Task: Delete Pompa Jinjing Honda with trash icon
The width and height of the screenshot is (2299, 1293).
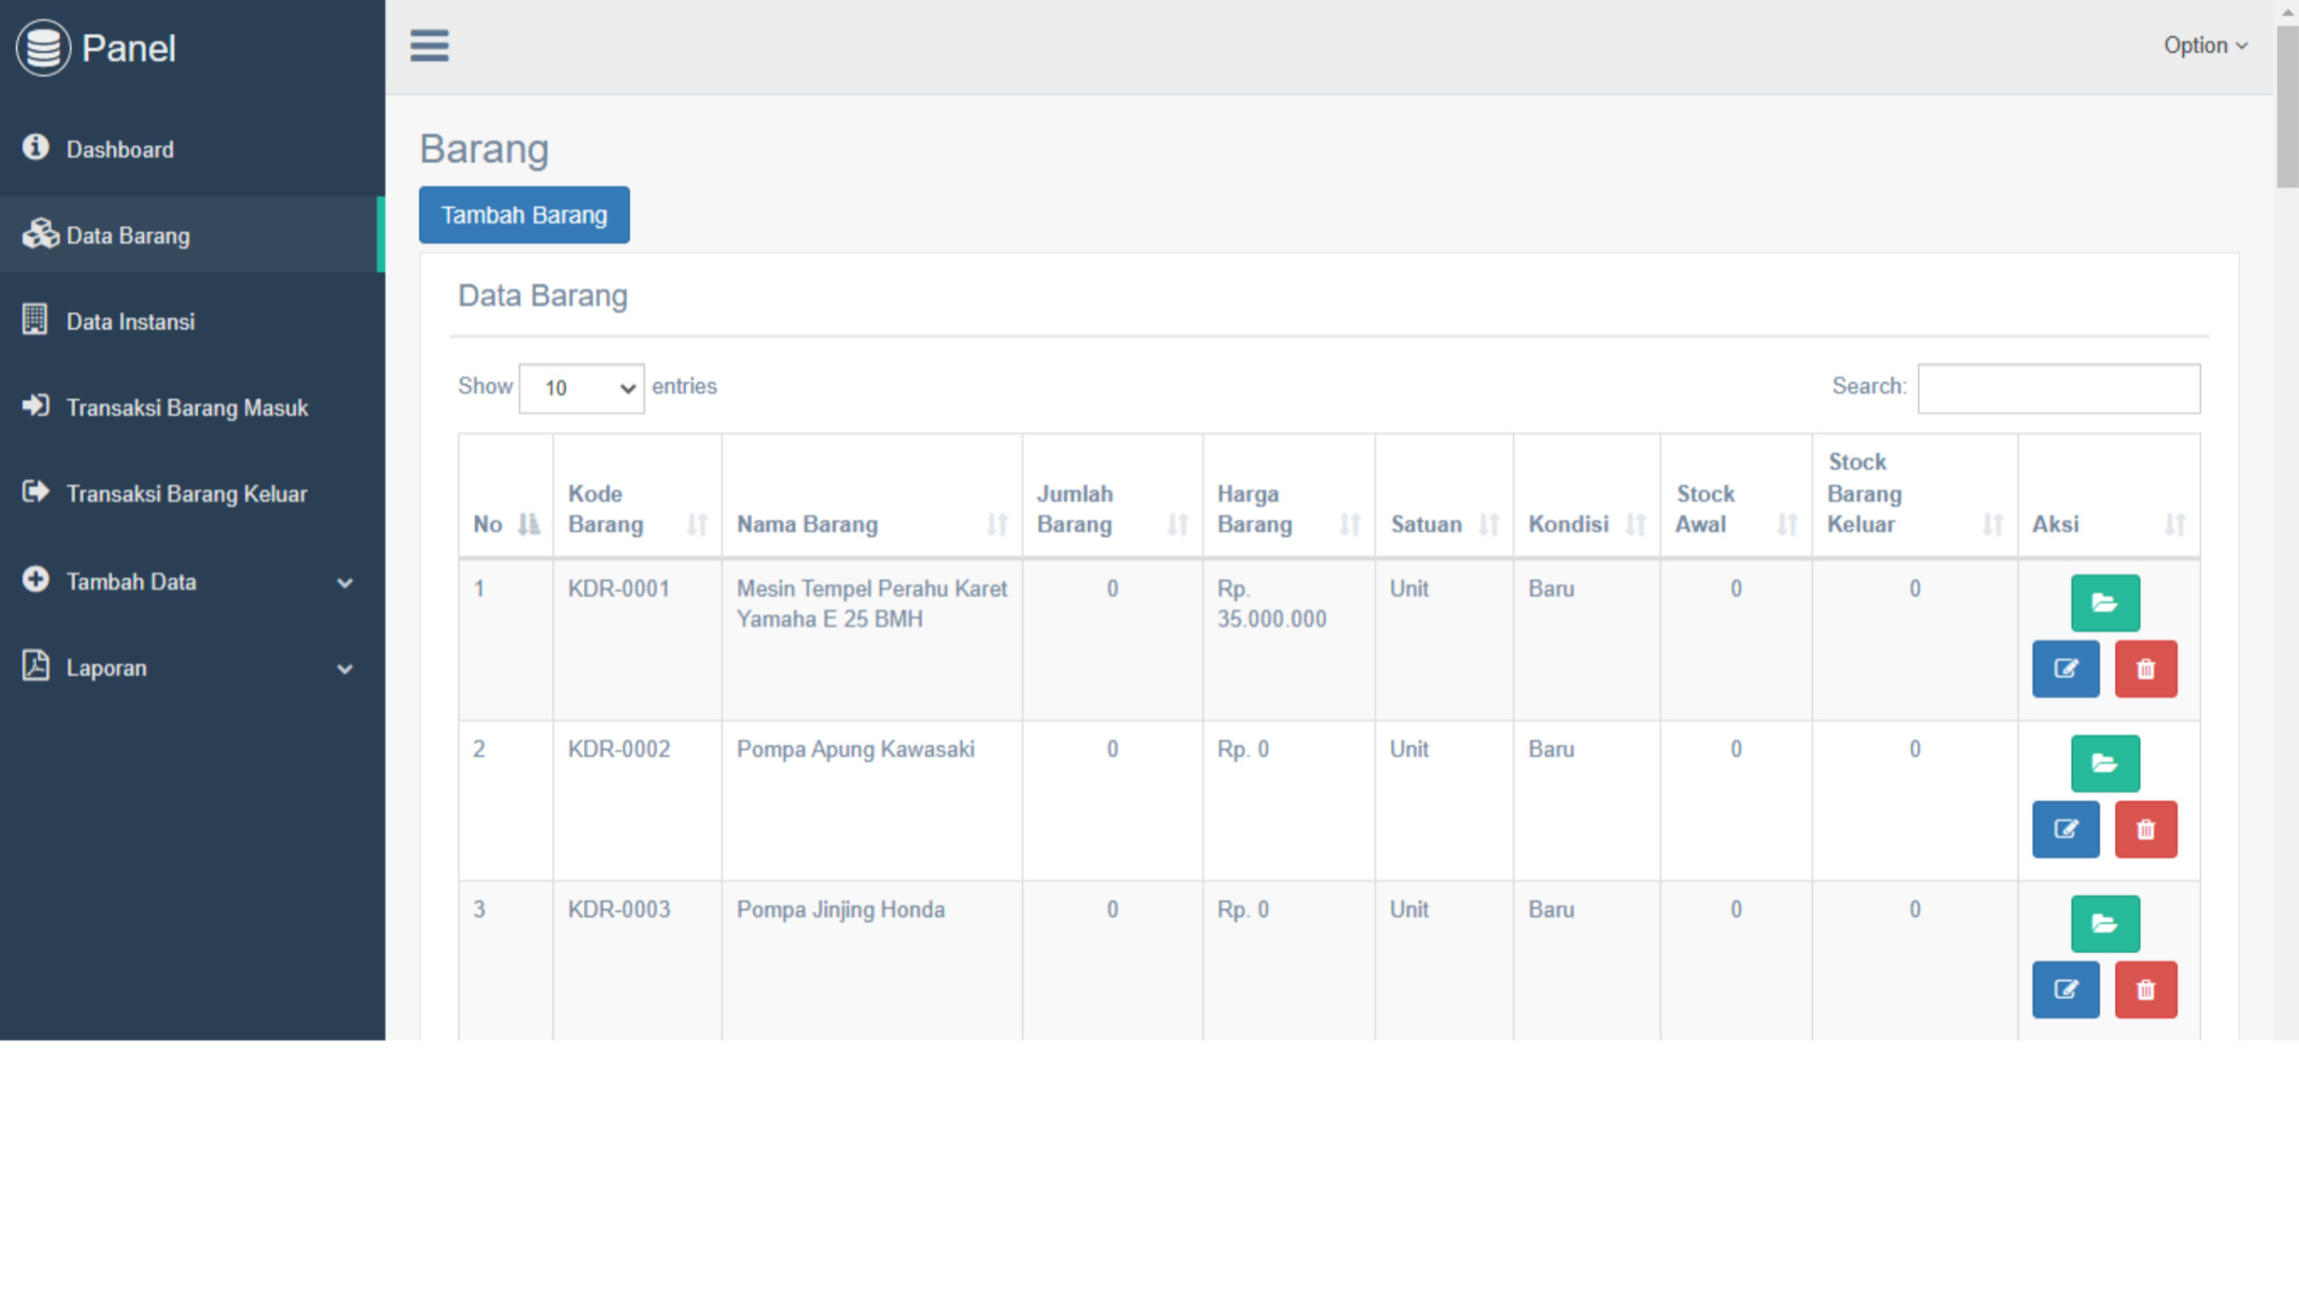Action: 2145,990
